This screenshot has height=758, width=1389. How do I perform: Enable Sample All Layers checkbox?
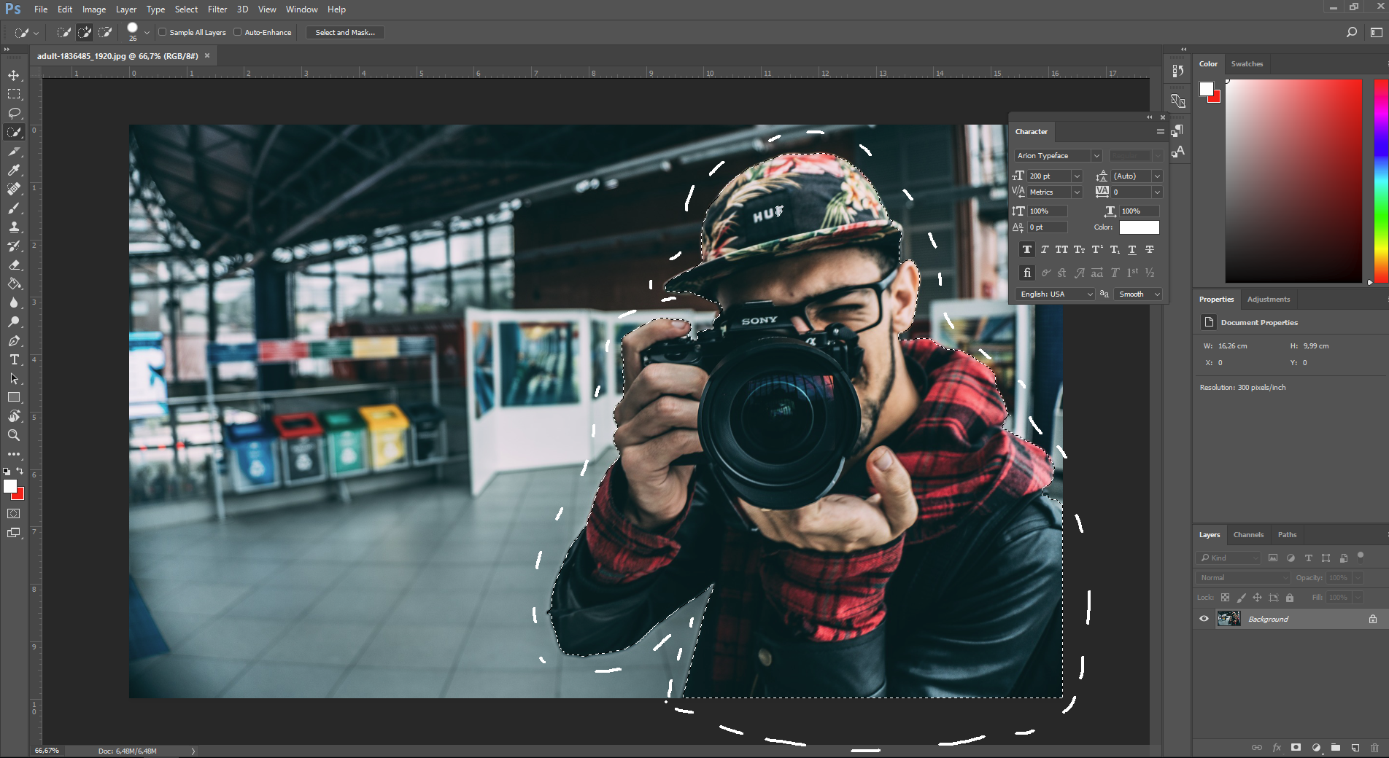tap(163, 32)
